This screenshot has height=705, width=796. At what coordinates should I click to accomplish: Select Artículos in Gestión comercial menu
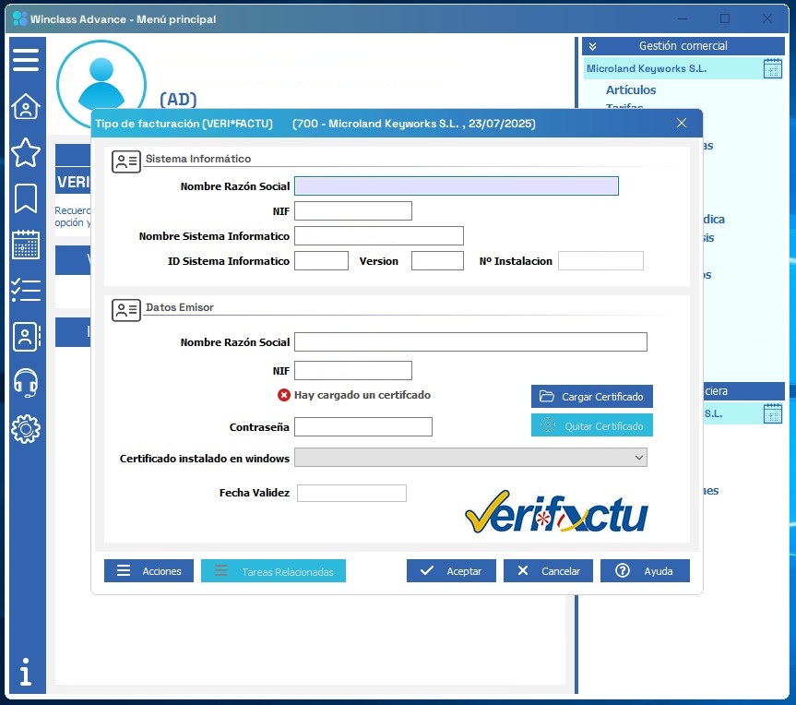coord(631,90)
